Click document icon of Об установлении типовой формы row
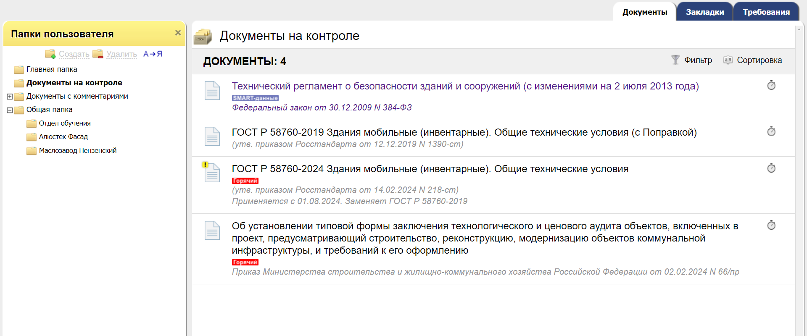The height and width of the screenshot is (336, 807). coord(212,230)
